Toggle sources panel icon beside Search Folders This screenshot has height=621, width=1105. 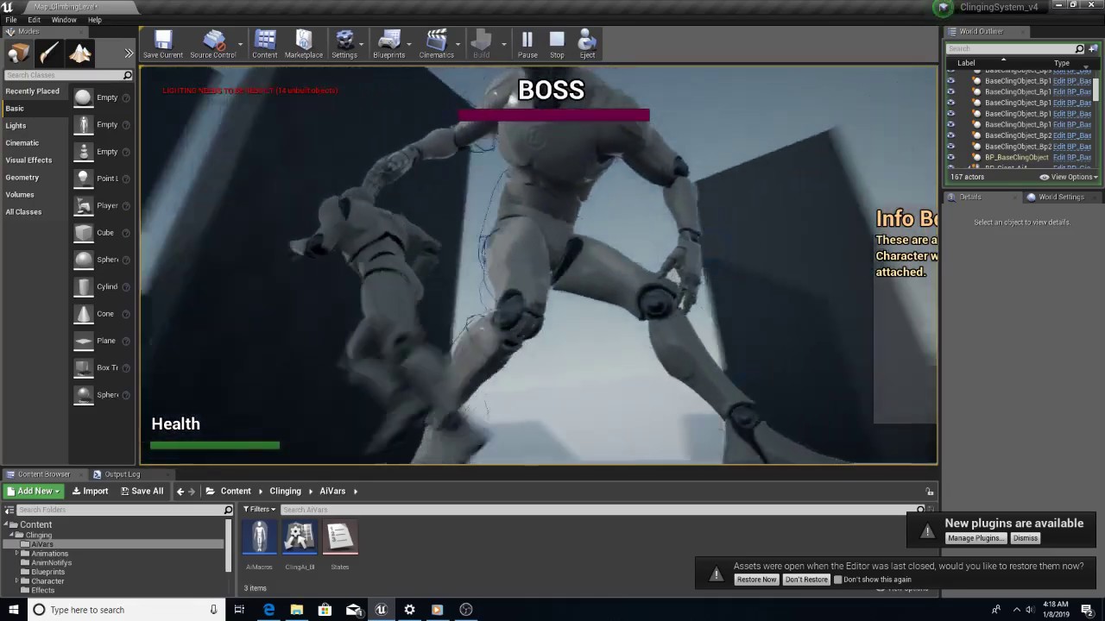pyautogui.click(x=8, y=510)
